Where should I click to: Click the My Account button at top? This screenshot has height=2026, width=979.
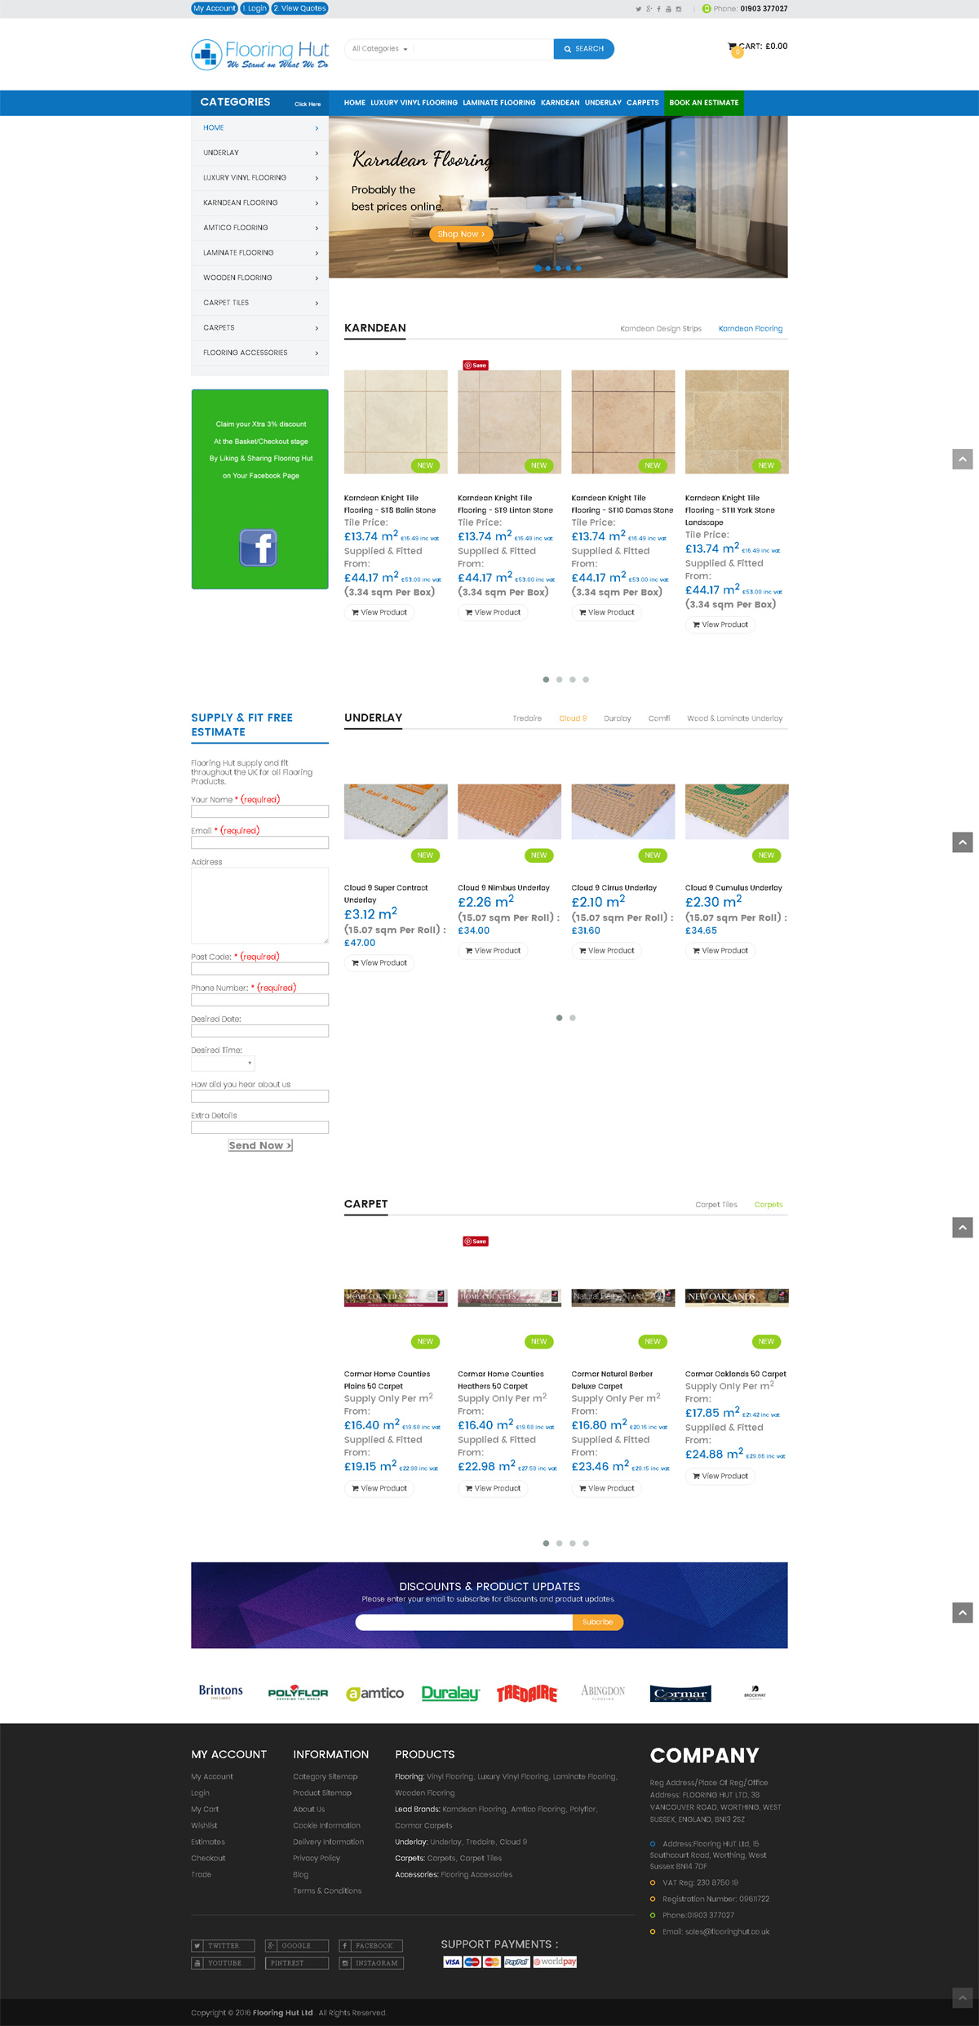pyautogui.click(x=215, y=8)
